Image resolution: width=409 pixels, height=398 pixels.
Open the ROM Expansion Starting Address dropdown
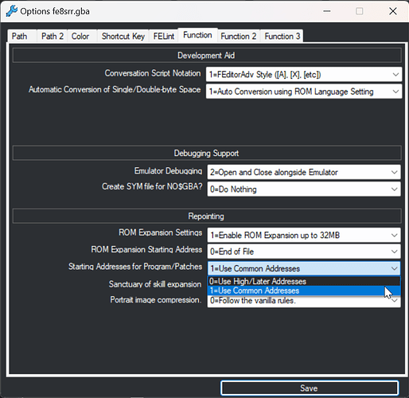304,252
